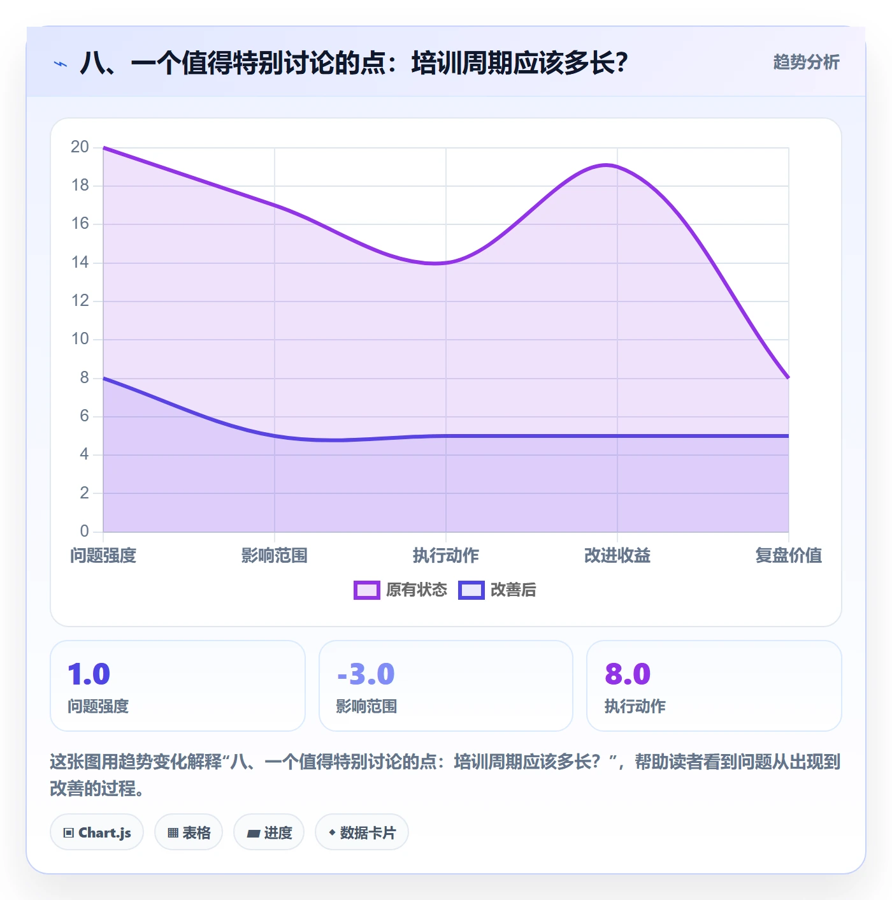The height and width of the screenshot is (900, 892).
Task: Click the 8.0 执行动作 data card
Action: 714,686
